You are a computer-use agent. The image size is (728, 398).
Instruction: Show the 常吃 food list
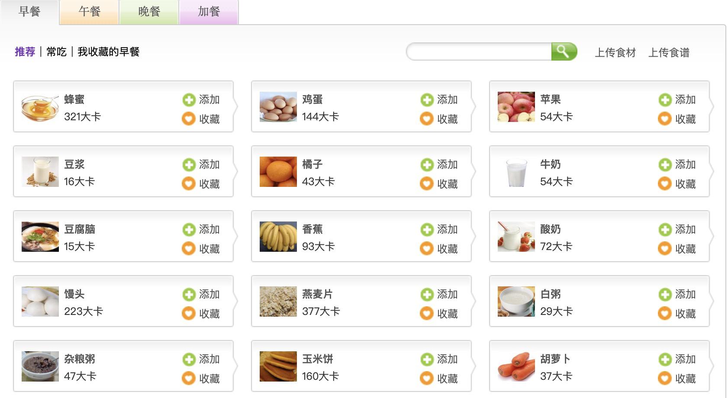56,52
